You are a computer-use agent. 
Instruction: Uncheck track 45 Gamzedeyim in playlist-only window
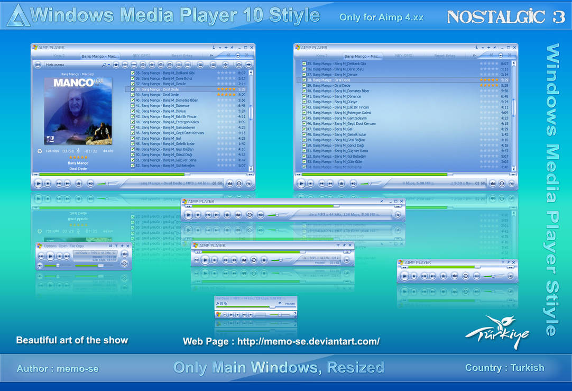point(304,119)
